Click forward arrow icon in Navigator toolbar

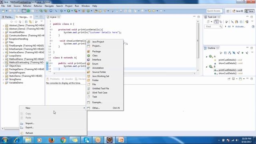[16, 22]
